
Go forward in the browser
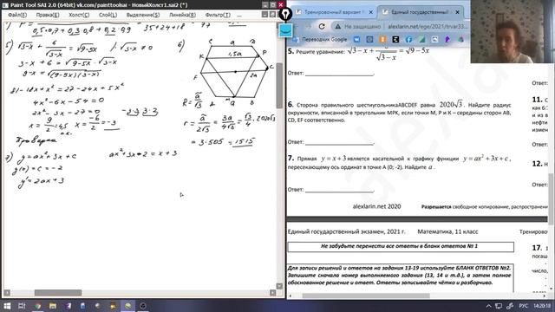[x=308, y=27]
